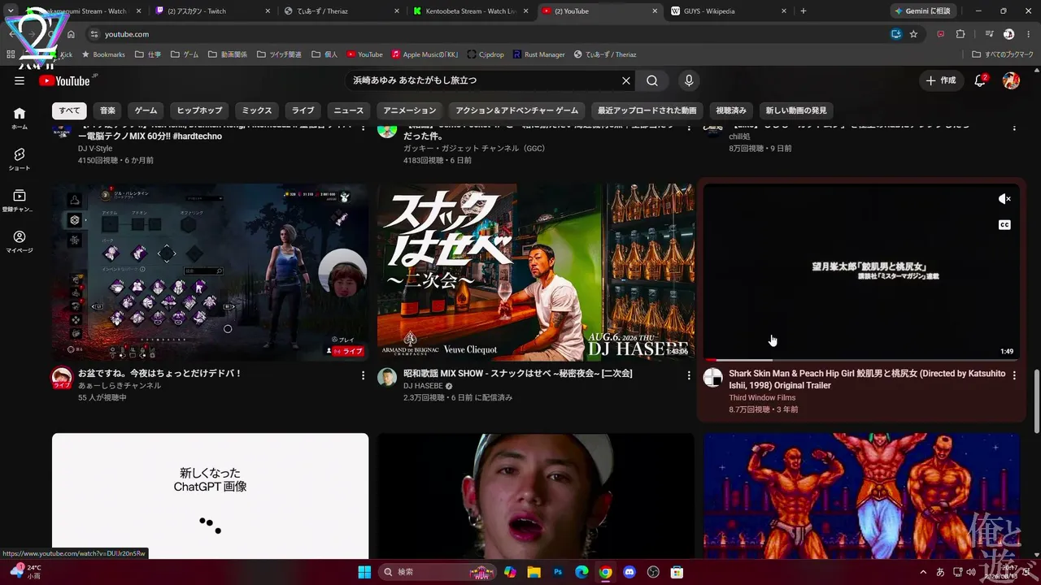Image resolution: width=1041 pixels, height=585 pixels.
Task: Open Photoshop from the taskbar
Action: [x=558, y=572]
